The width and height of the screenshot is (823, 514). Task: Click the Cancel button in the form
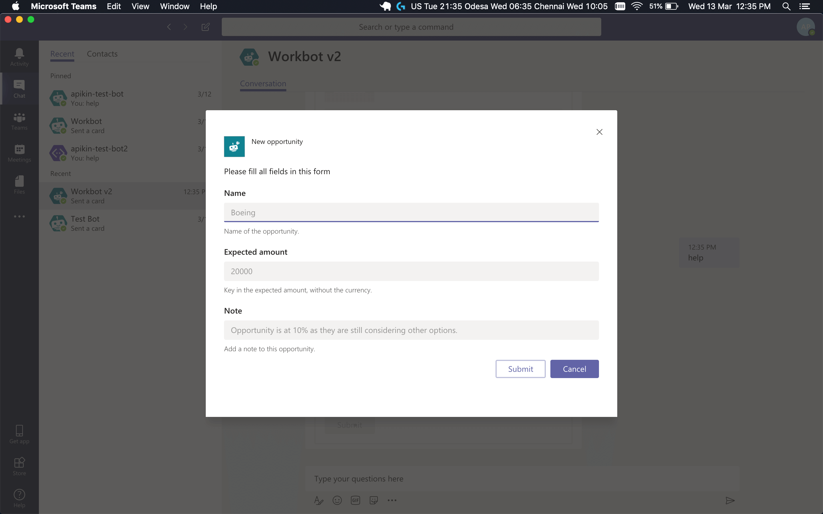tap(574, 369)
